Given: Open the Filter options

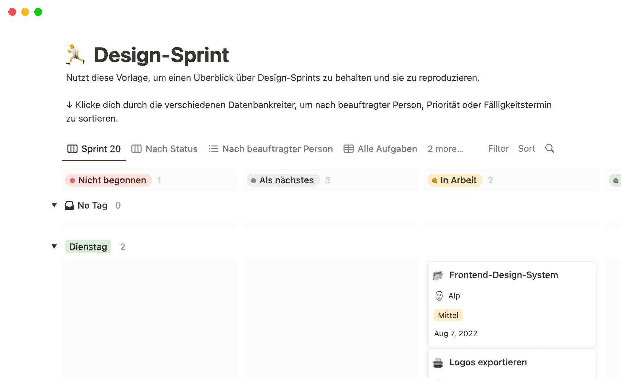Looking at the screenshot, I should click(x=498, y=149).
